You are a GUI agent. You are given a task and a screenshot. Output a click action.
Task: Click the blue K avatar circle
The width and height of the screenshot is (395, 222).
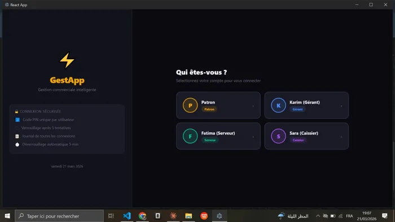[x=278, y=105]
